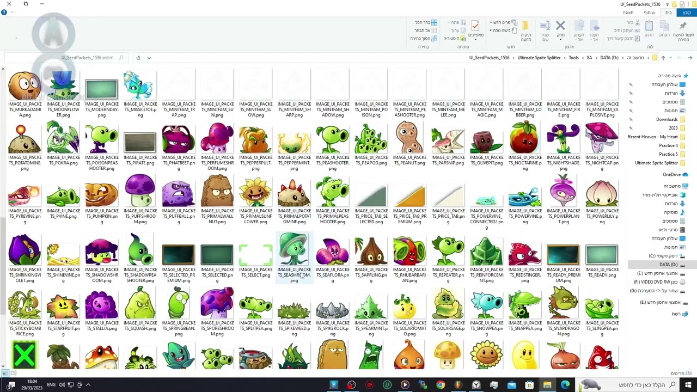Image resolution: width=697 pixels, height=392 pixels.
Task: Click Invert selection (הפוך בחירה)
Action: point(424,39)
